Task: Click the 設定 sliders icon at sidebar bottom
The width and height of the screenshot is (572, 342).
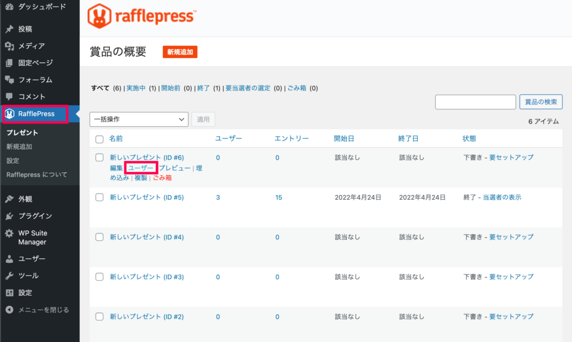Action: tap(9, 292)
